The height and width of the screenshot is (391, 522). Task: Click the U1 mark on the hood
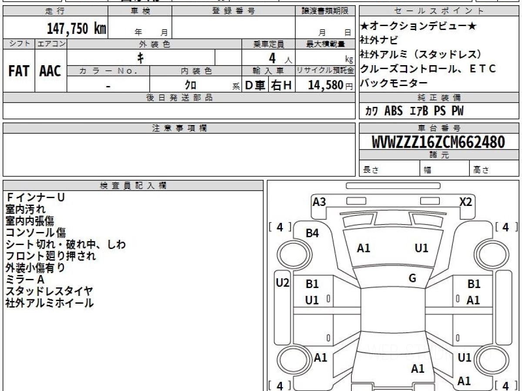tap(421, 249)
